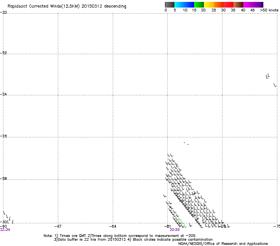The height and width of the screenshot is (246, 280).
Task: Click the legend tick label '25'
Action: click(x=214, y=10)
